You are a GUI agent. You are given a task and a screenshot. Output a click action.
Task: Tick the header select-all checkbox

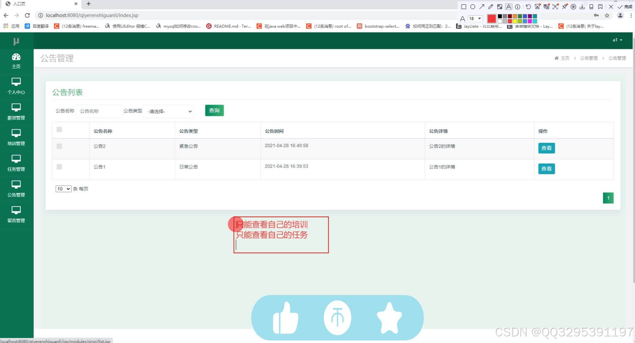pyautogui.click(x=59, y=129)
